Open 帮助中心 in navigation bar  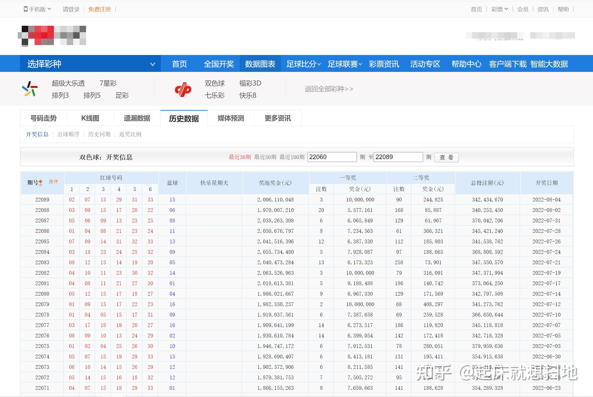click(x=466, y=64)
